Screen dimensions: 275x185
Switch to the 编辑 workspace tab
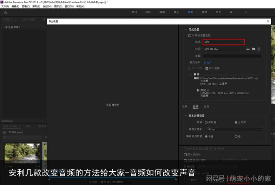[162, 12]
